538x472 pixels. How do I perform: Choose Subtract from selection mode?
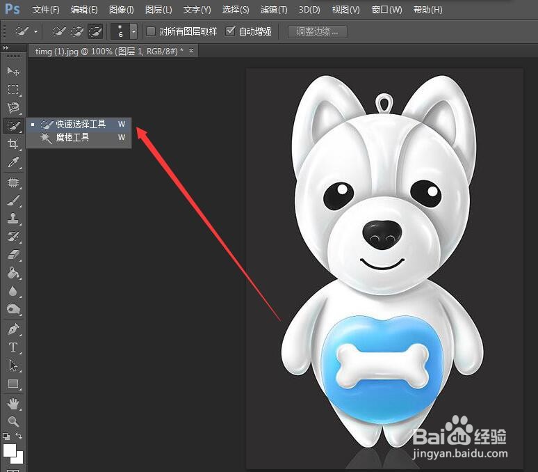click(x=95, y=31)
